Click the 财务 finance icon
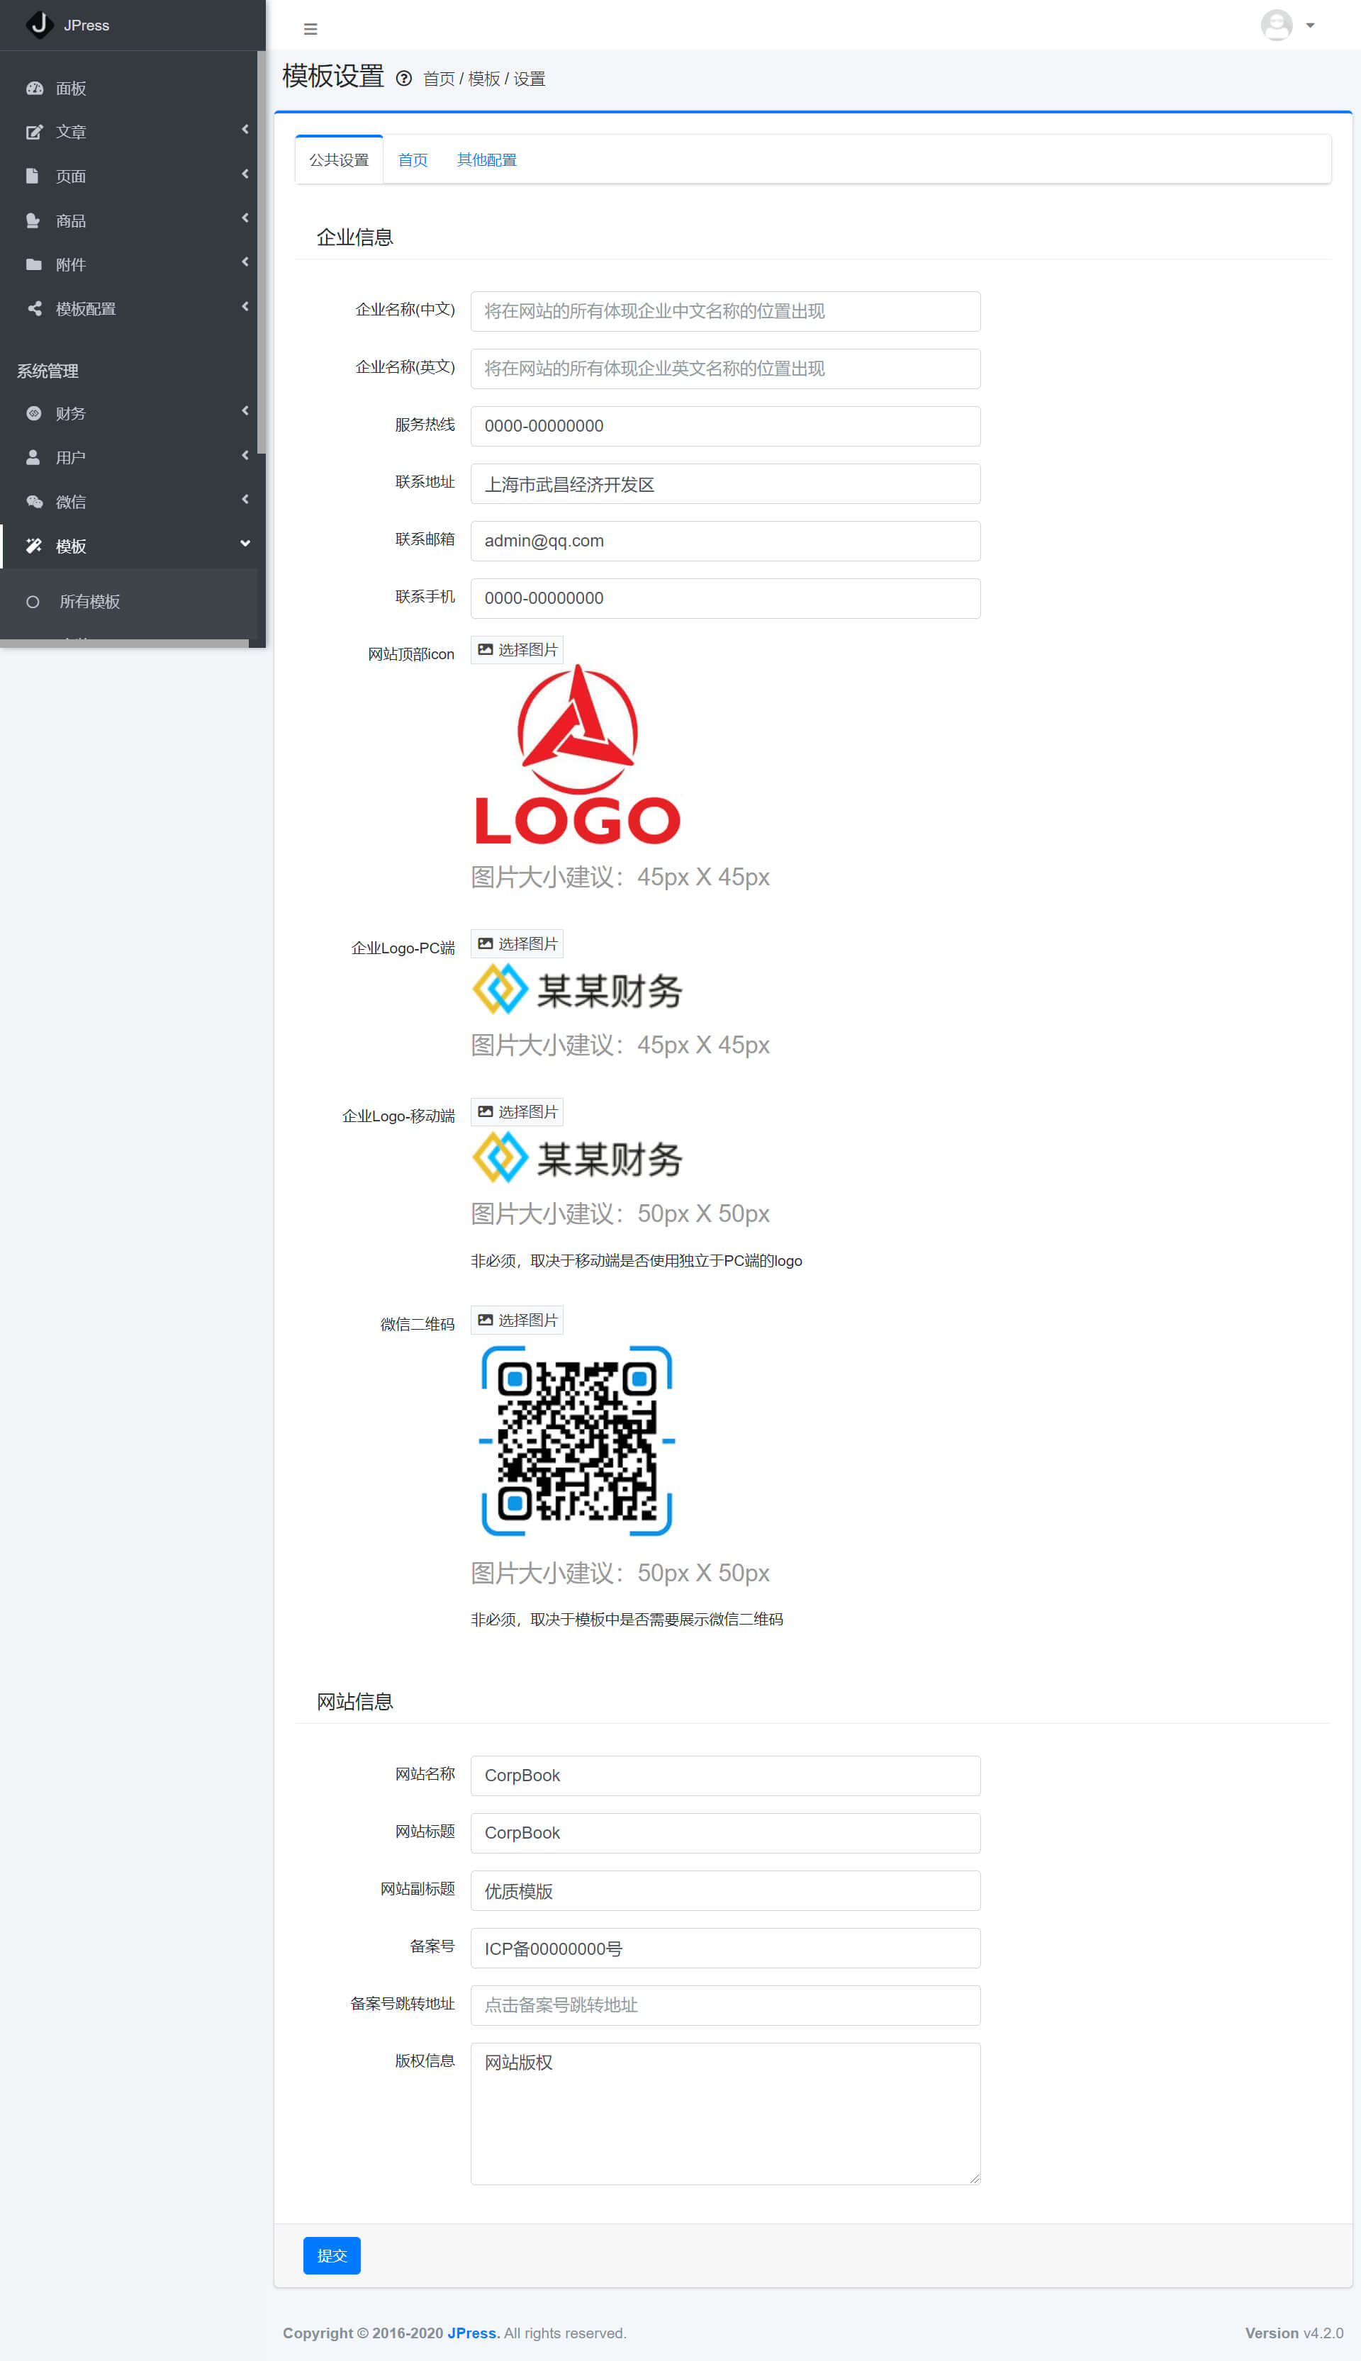This screenshot has width=1361, height=2361. pos(33,413)
